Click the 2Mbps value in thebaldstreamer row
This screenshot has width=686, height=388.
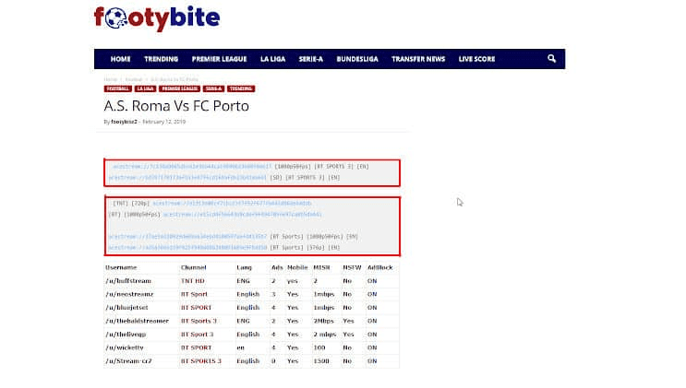[x=323, y=321]
